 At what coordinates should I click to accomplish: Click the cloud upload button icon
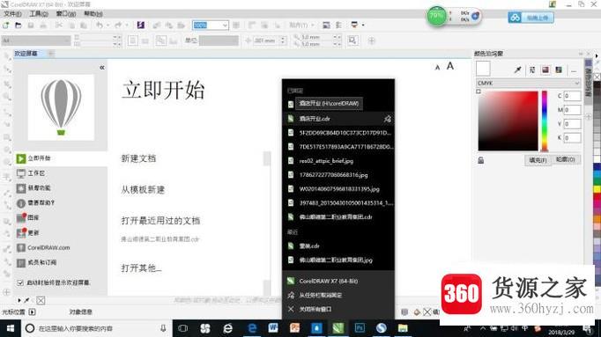531,18
